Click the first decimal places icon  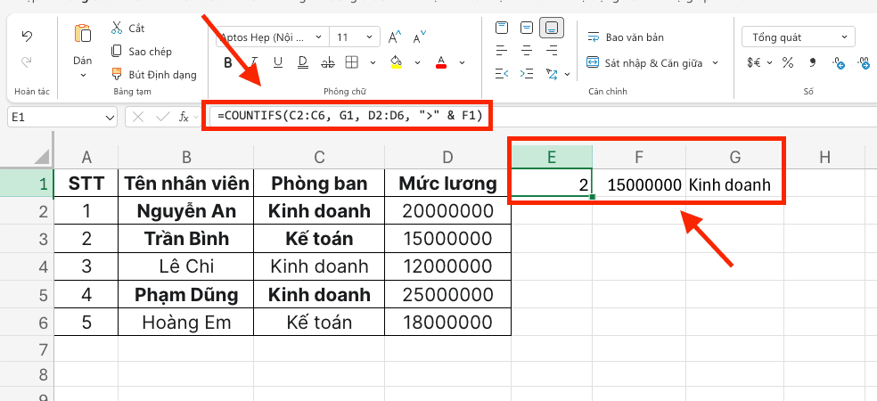point(838,62)
